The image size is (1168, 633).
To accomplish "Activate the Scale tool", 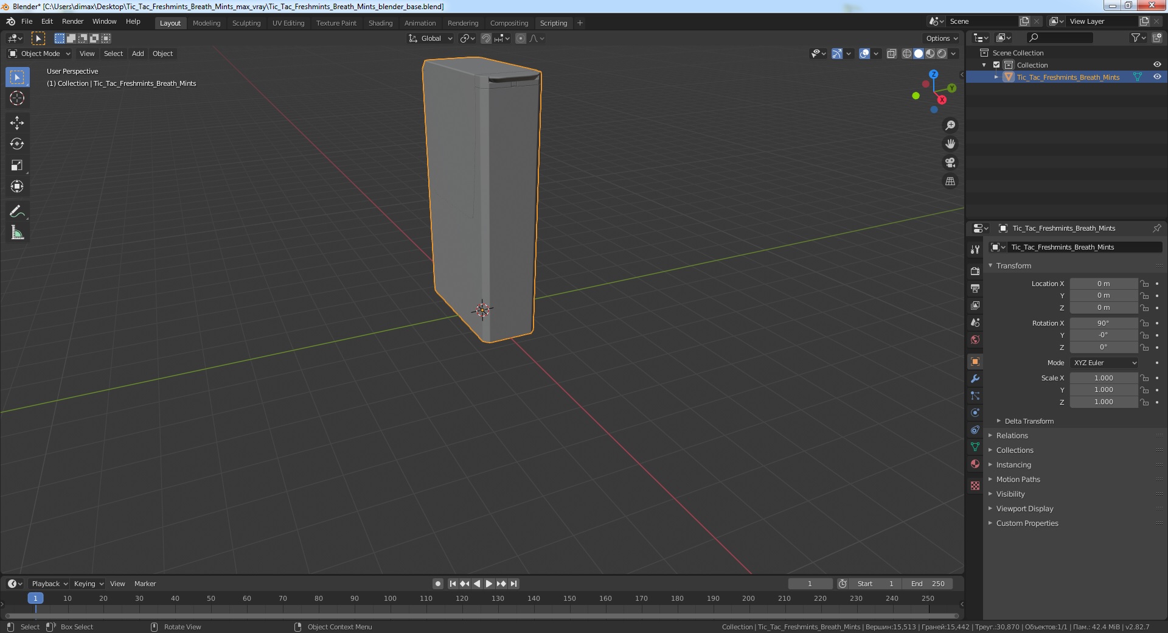I will pos(17,166).
